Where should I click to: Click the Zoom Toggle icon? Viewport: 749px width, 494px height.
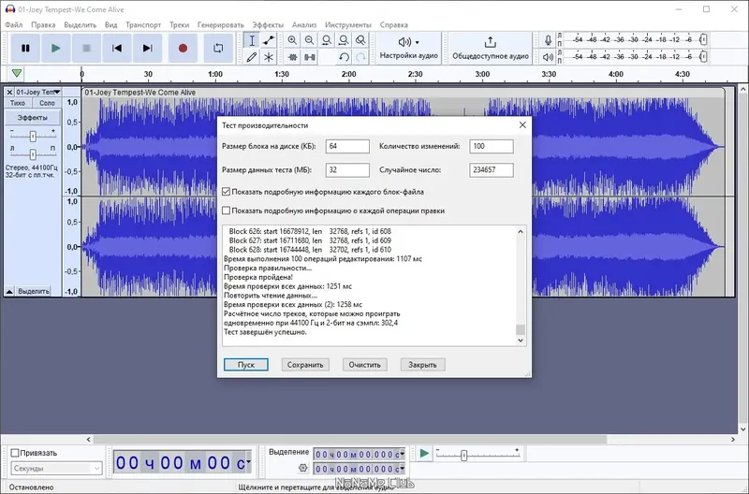(x=360, y=40)
